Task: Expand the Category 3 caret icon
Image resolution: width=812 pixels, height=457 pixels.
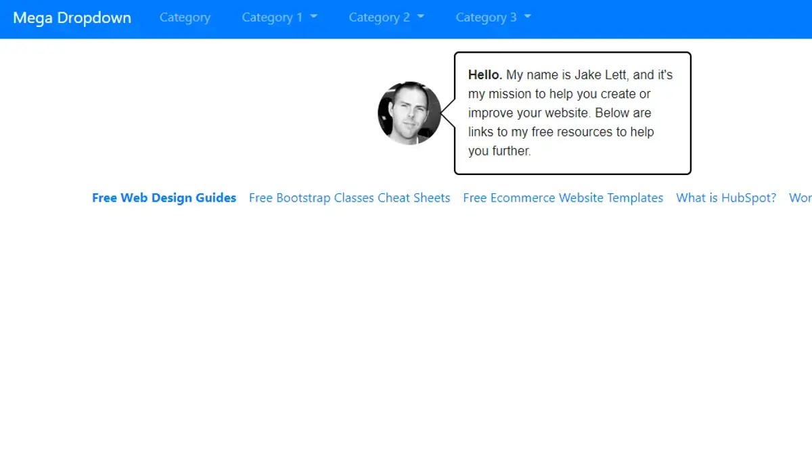Action: coord(526,18)
